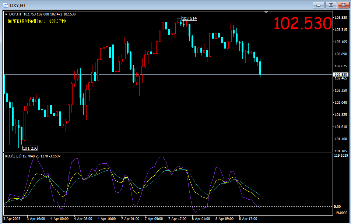Click the 103.514 high price label
The height and width of the screenshot is (224, 351).
189,18
